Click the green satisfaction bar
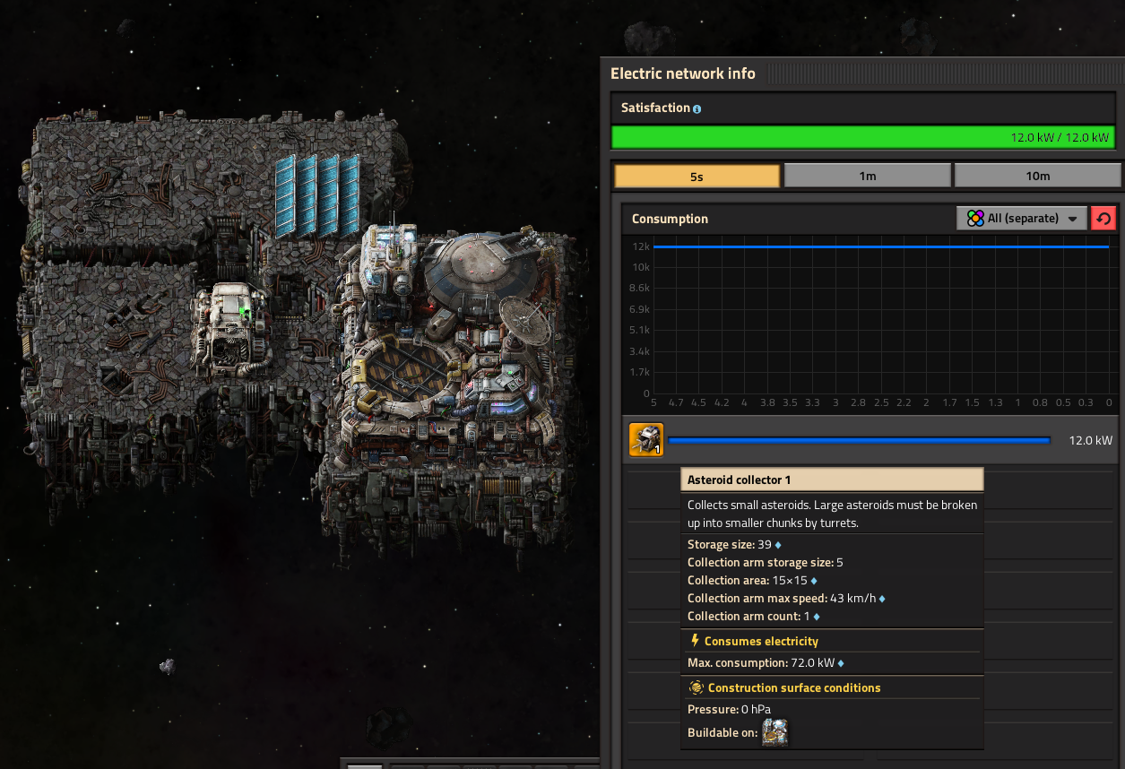The height and width of the screenshot is (769, 1125). pyautogui.click(x=861, y=137)
